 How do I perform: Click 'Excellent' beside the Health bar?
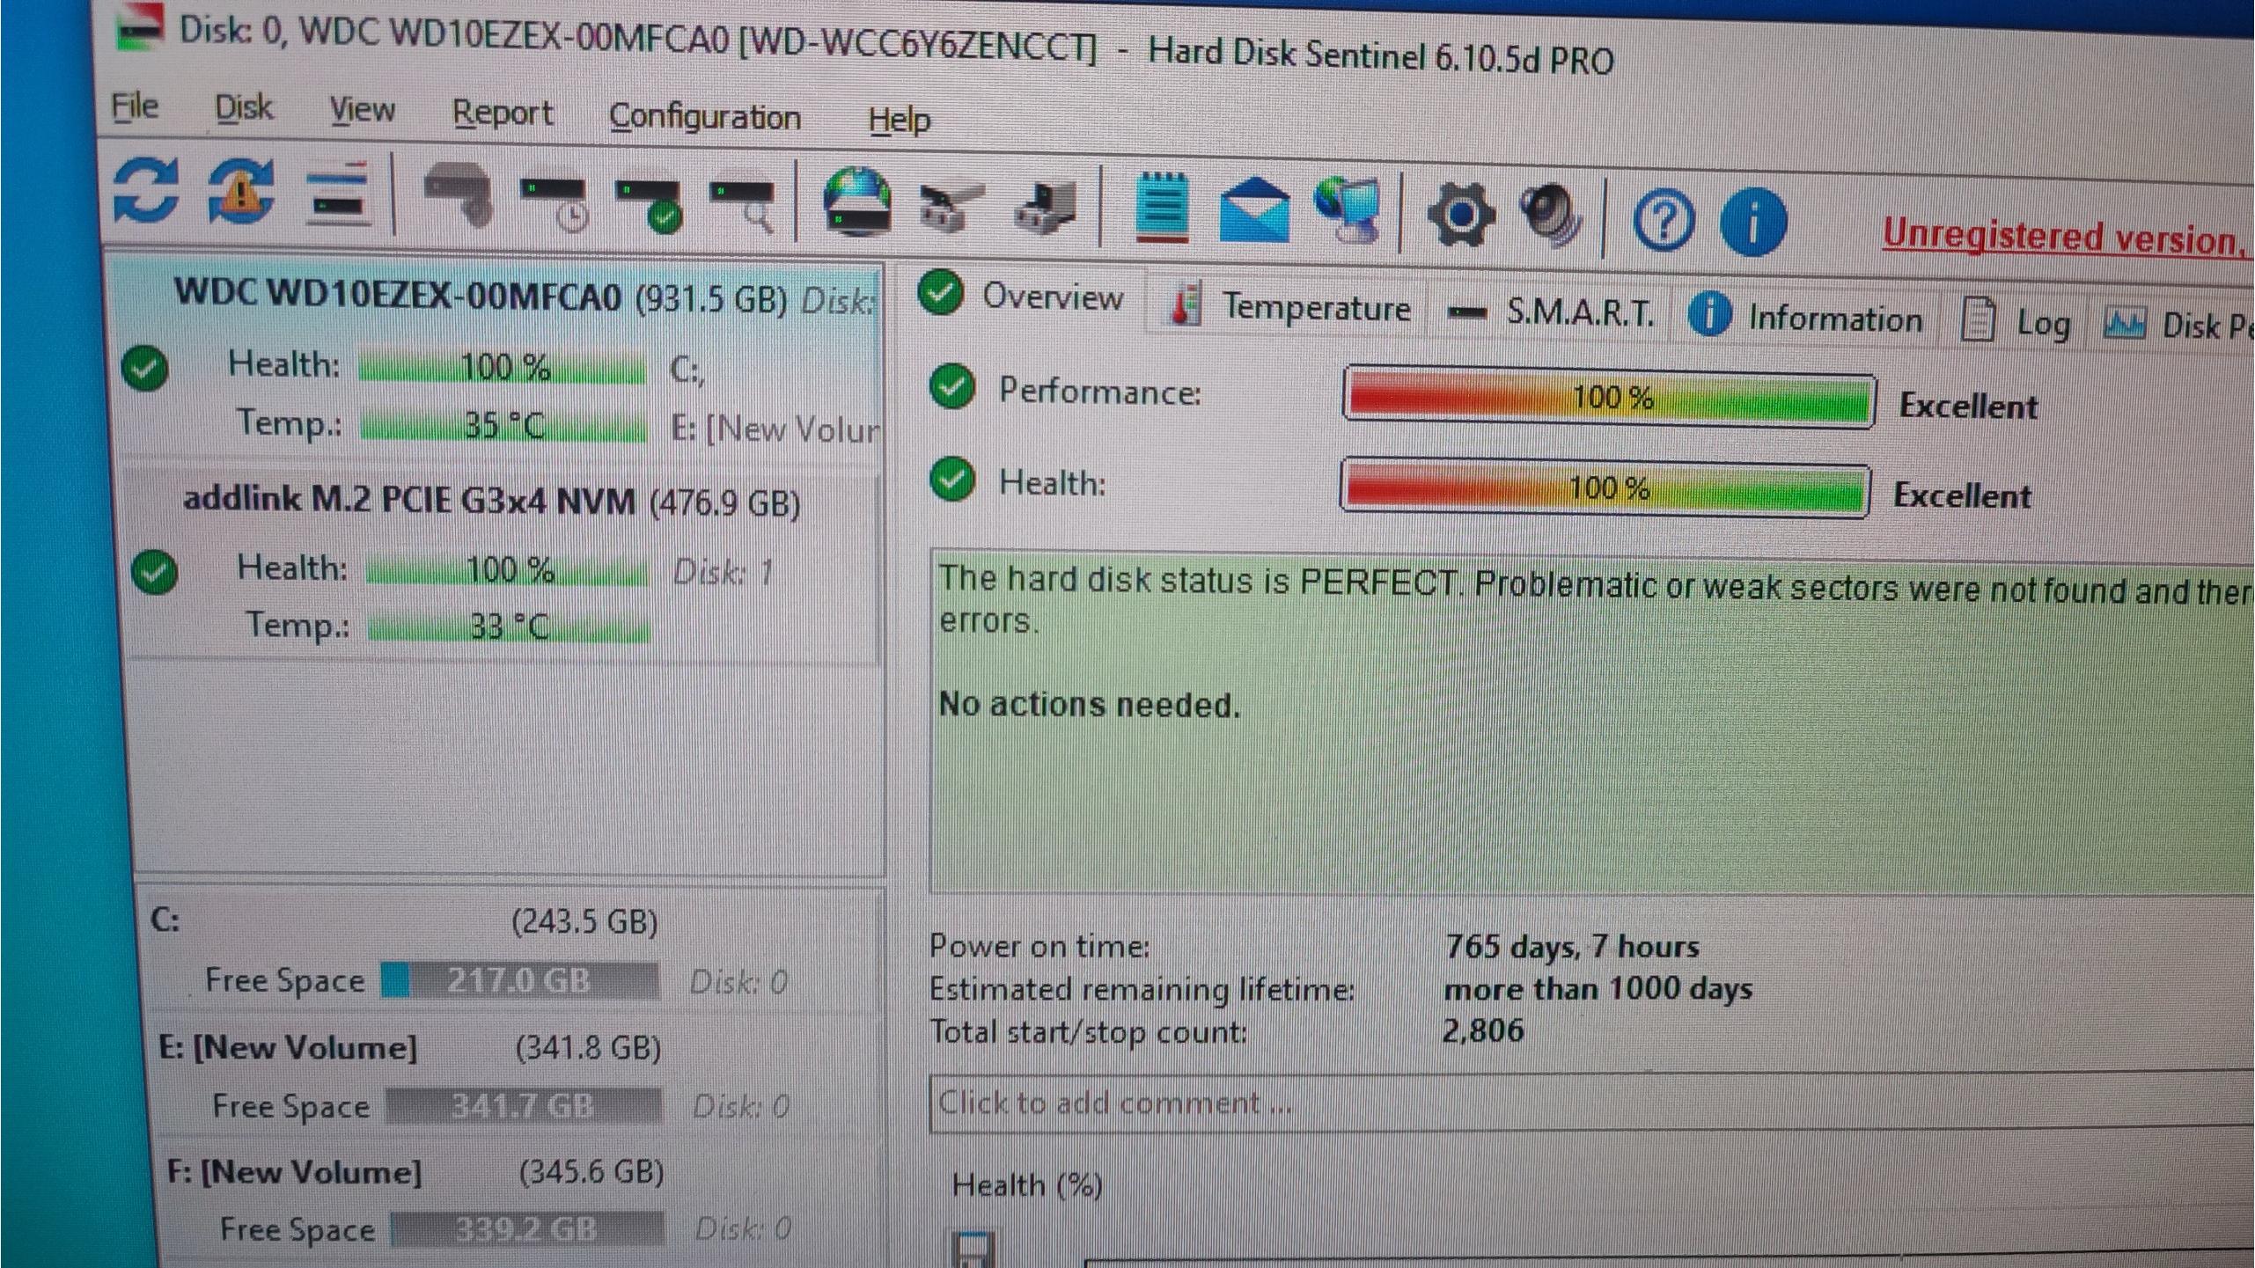click(1962, 495)
